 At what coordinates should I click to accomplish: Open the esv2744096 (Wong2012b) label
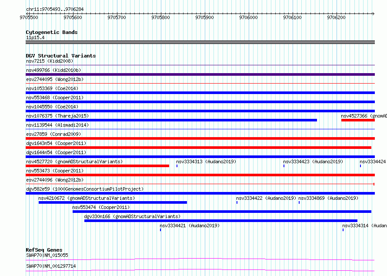point(55,180)
